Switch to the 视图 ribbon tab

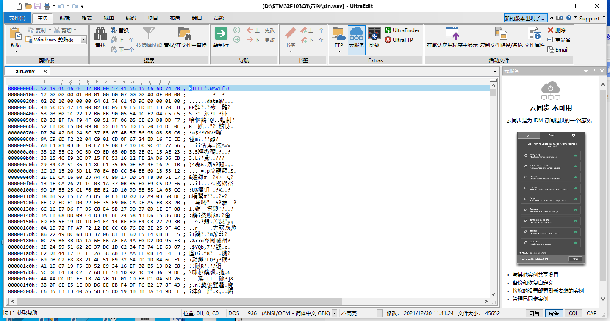click(108, 18)
